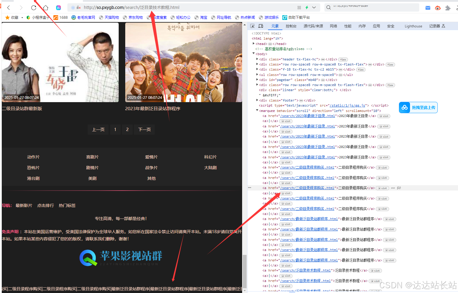Screen dimensions: 458x293
Task: Click the browser forward arrow
Action: (21, 7)
